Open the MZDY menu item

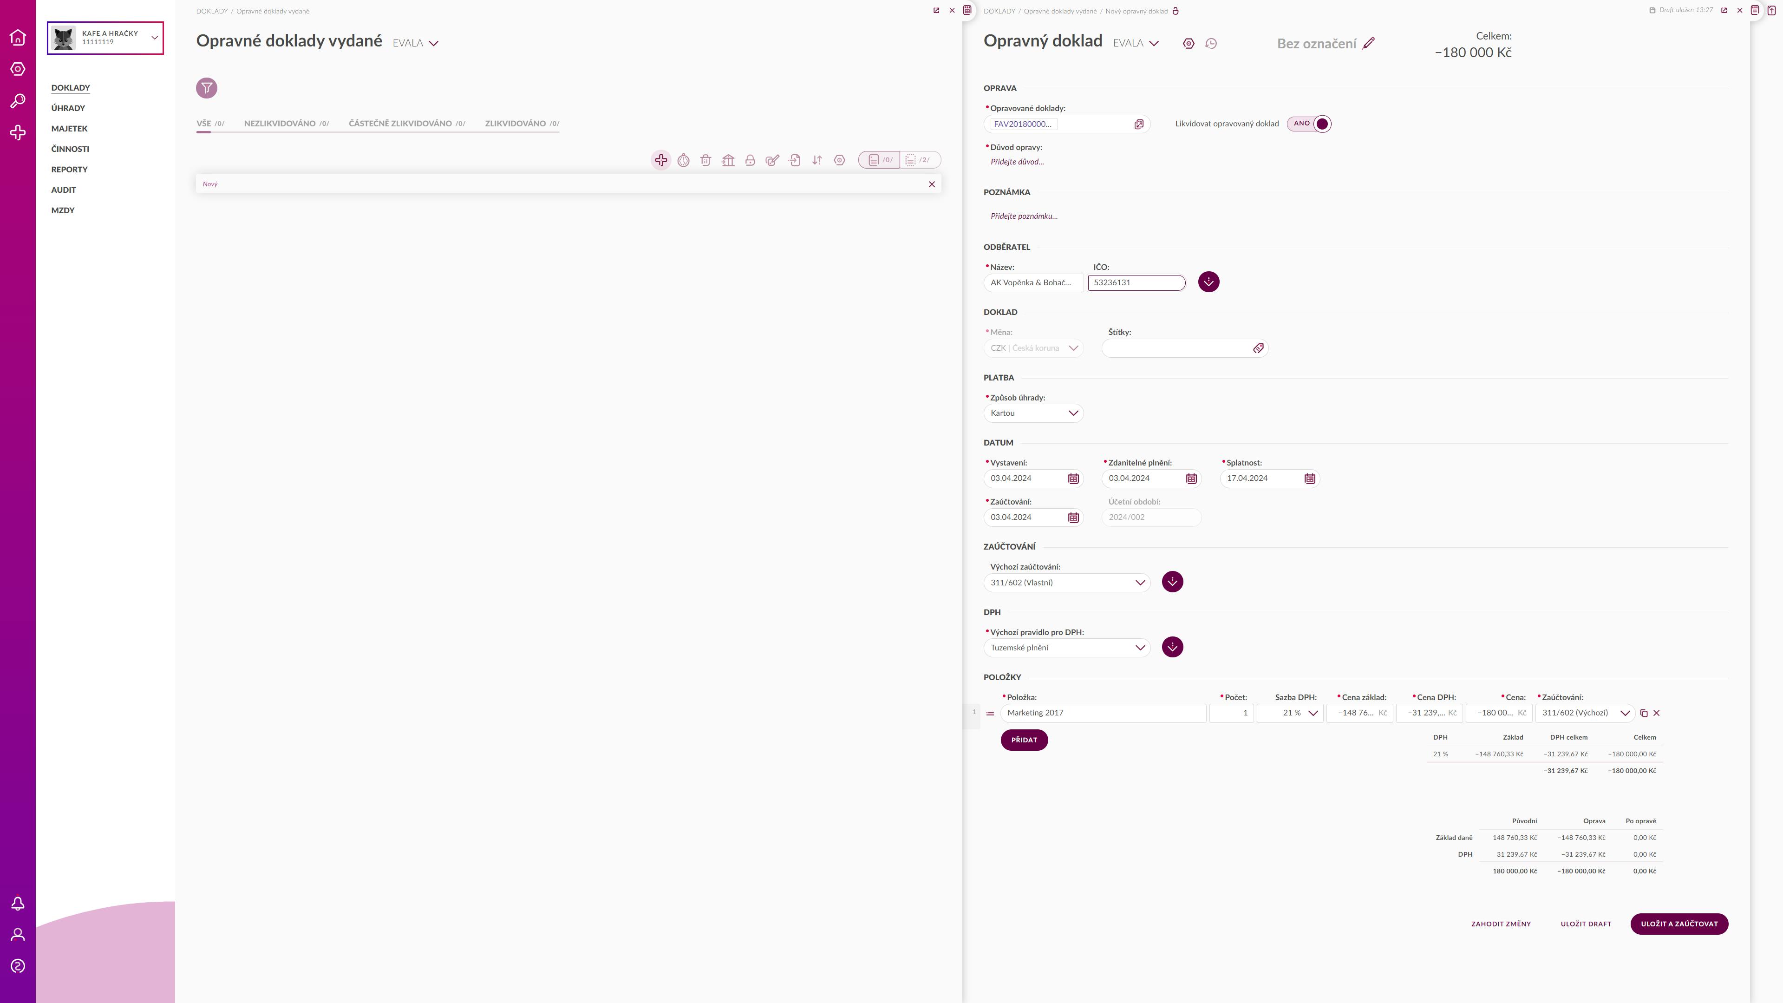[63, 210]
